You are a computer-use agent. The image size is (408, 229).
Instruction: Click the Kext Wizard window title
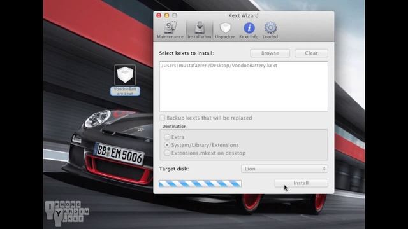[x=244, y=15]
